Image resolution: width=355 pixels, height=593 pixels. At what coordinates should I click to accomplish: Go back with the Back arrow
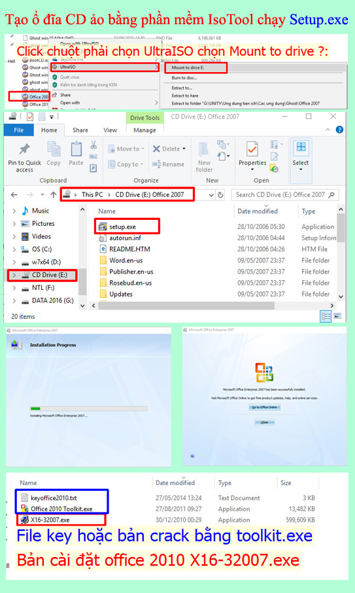pyautogui.click(x=14, y=195)
